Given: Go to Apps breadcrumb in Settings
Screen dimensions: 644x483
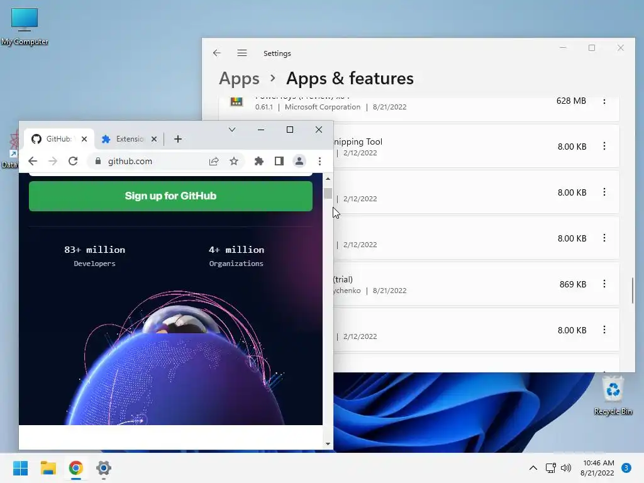Looking at the screenshot, I should [239, 79].
